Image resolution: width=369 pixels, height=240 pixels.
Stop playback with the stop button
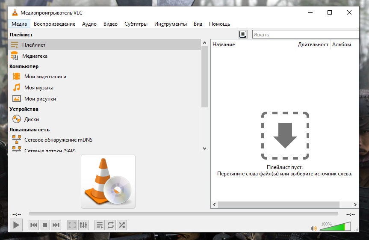[x=45, y=225]
